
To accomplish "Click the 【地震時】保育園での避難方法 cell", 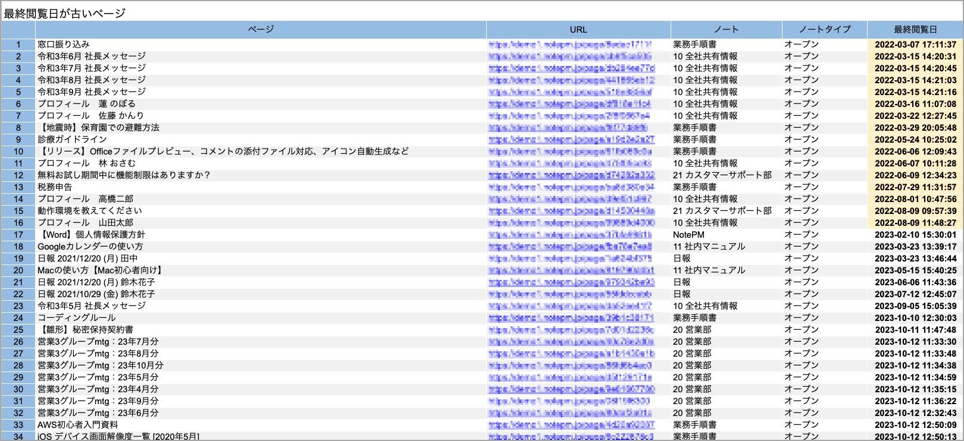I will [98, 128].
